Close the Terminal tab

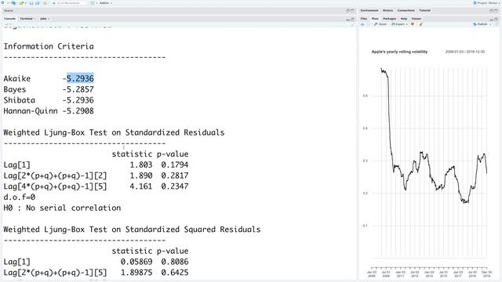click(x=35, y=19)
